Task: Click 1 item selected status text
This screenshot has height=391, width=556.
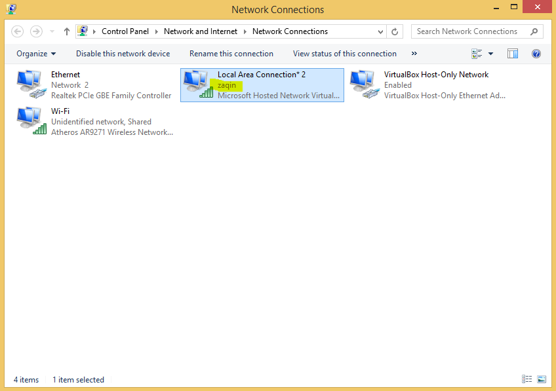Action: tap(79, 380)
